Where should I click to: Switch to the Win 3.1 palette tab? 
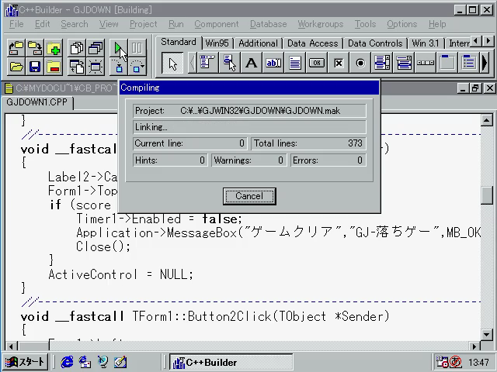coord(426,43)
